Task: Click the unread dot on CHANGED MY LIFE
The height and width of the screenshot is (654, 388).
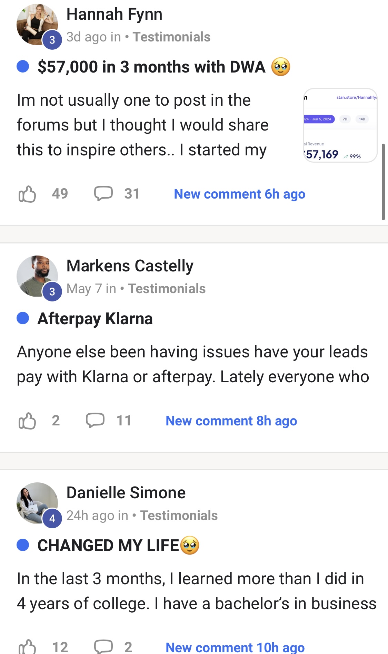Action: 23,545
